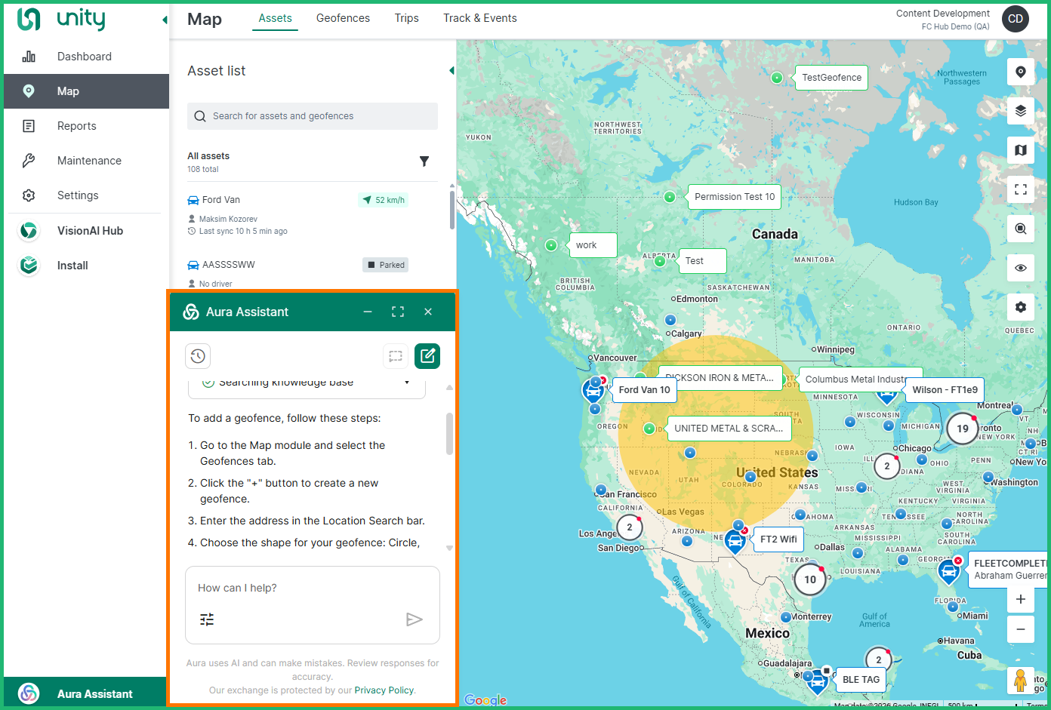Open the map layers control
This screenshot has width=1051, height=710.
[x=1020, y=111]
